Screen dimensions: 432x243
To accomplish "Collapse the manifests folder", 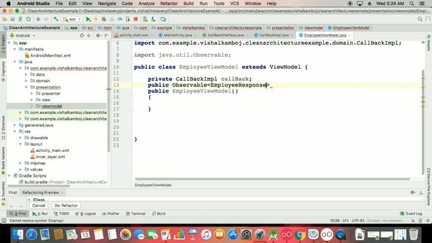I will pos(15,49).
